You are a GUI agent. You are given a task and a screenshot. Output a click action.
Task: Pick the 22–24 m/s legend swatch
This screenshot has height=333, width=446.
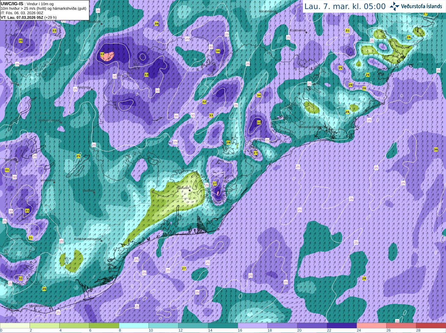tap(342, 326)
